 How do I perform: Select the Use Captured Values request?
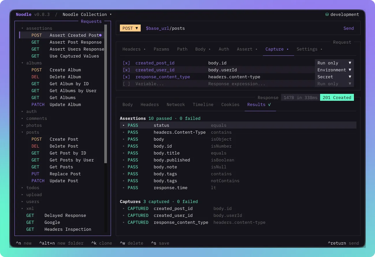[62, 56]
